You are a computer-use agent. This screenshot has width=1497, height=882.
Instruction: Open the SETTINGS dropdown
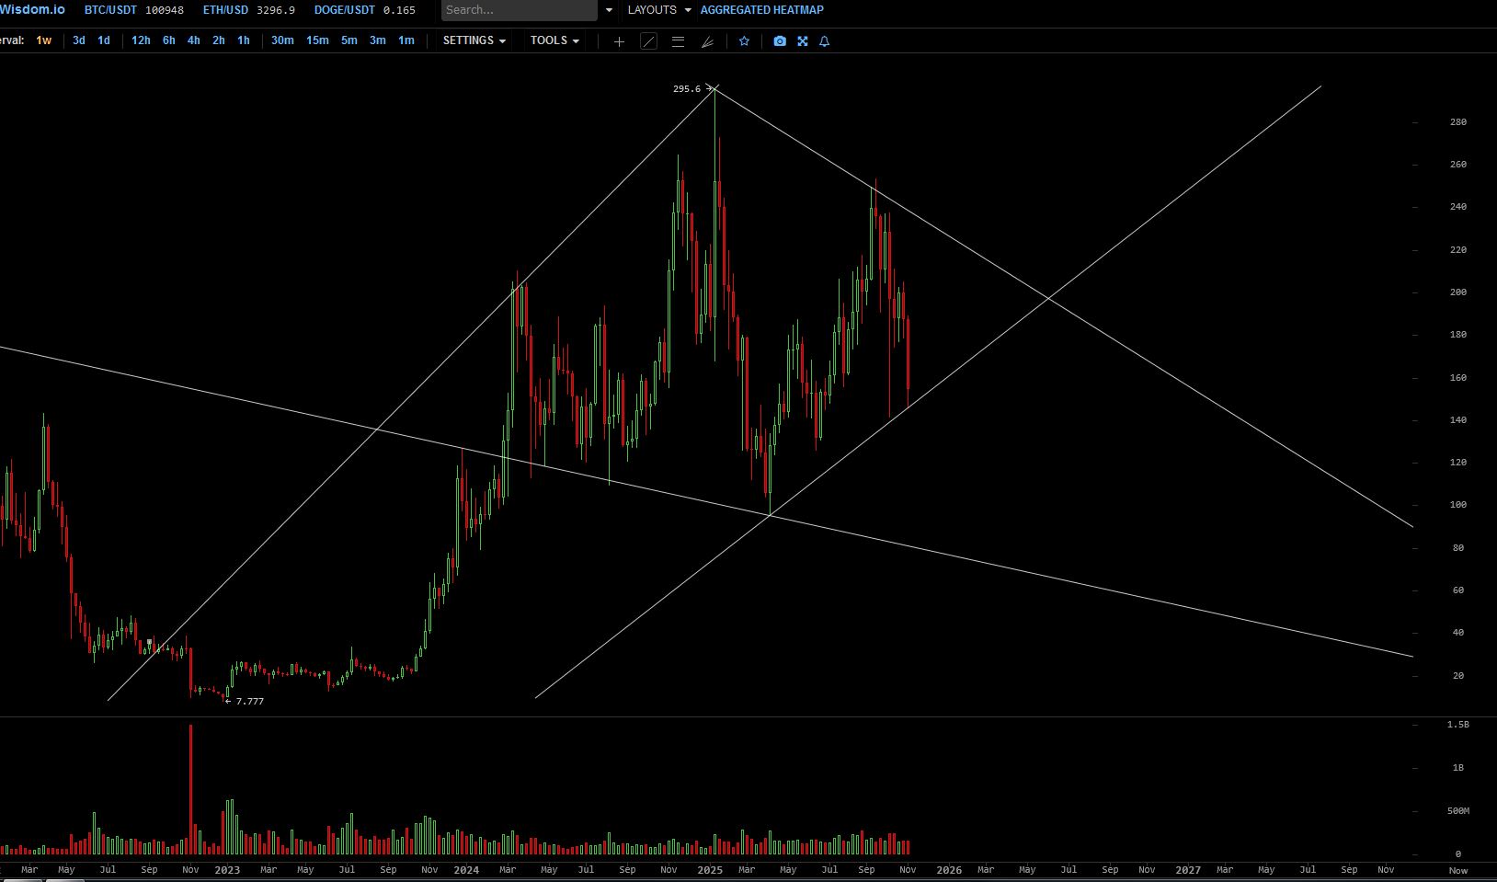pos(474,40)
